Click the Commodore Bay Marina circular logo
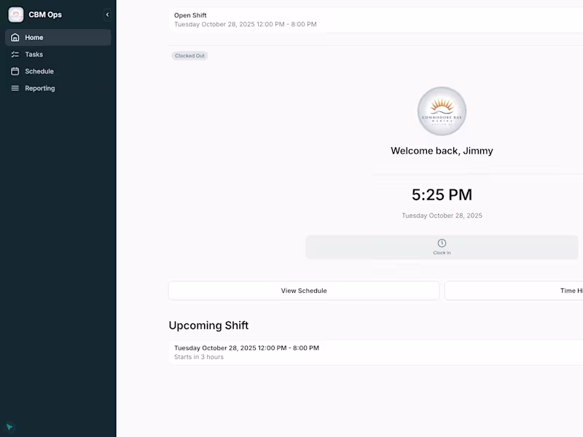583x437 pixels. 441,111
